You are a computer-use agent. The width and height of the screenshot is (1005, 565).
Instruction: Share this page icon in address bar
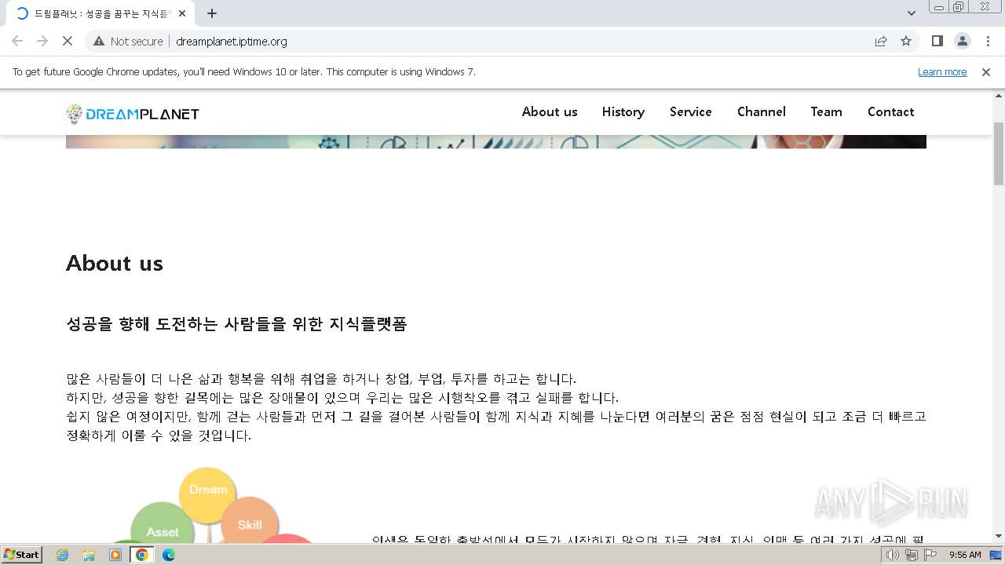coord(881,41)
